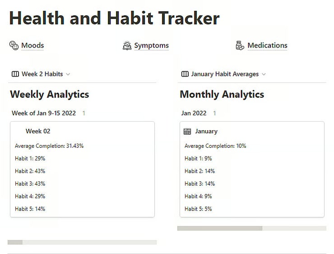Open the Symptoms page link

152,46
